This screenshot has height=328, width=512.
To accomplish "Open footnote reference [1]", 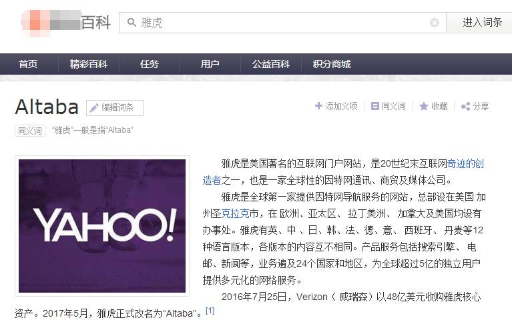I will point(210,311).
